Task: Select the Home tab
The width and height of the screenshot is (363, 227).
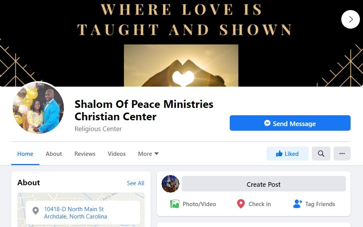Action: [25, 154]
